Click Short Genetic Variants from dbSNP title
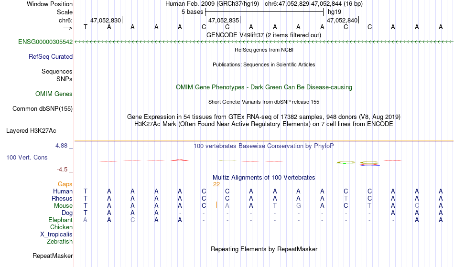The image size is (454, 267). click(x=264, y=102)
